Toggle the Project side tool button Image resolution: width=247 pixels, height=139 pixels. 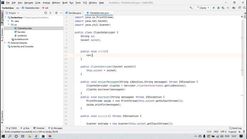[x=2, y=18]
